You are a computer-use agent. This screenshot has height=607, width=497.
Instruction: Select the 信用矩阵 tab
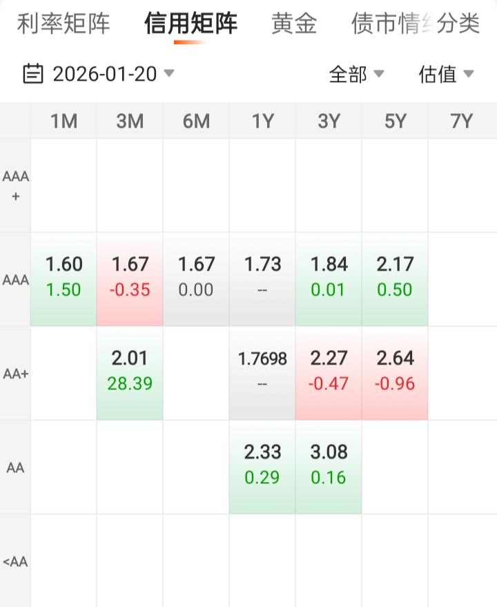click(191, 23)
